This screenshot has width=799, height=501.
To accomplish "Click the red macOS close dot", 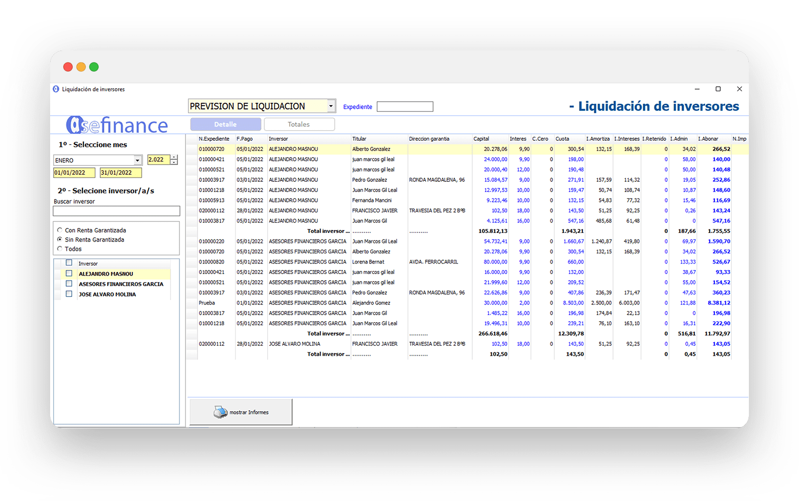I will [x=68, y=67].
